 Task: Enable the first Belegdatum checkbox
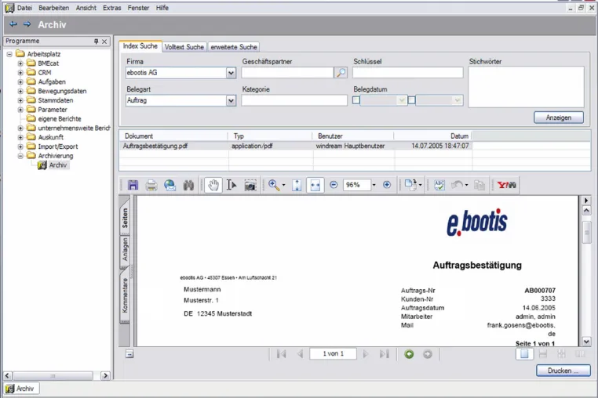356,100
